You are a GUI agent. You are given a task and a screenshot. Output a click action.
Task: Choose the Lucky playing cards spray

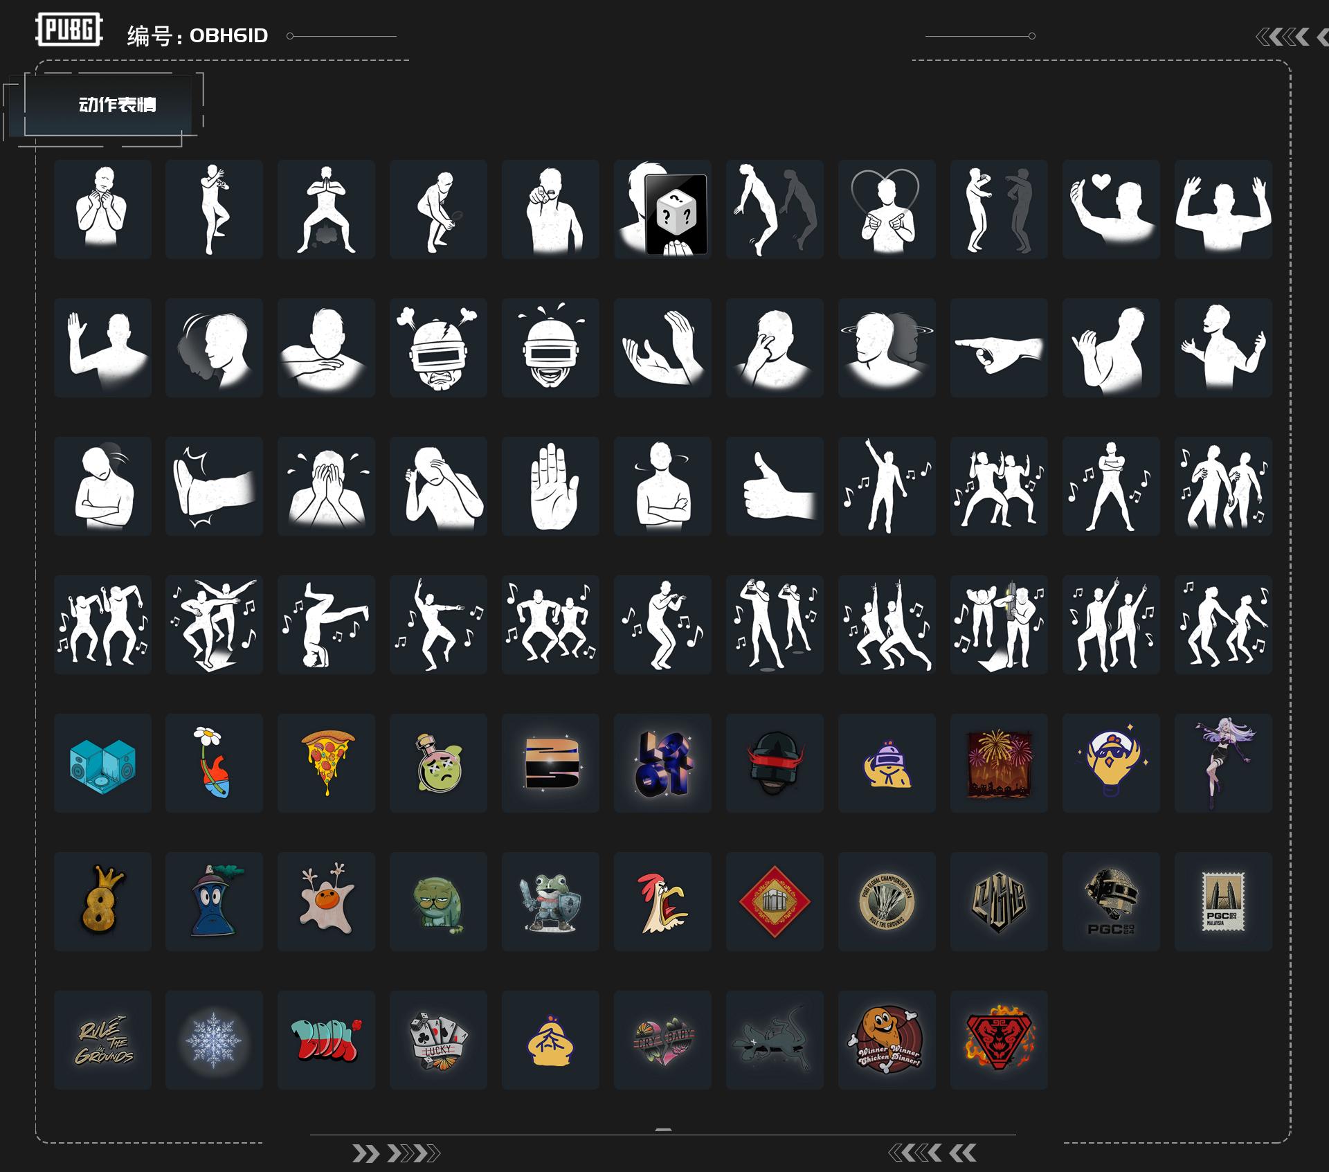click(x=438, y=1040)
